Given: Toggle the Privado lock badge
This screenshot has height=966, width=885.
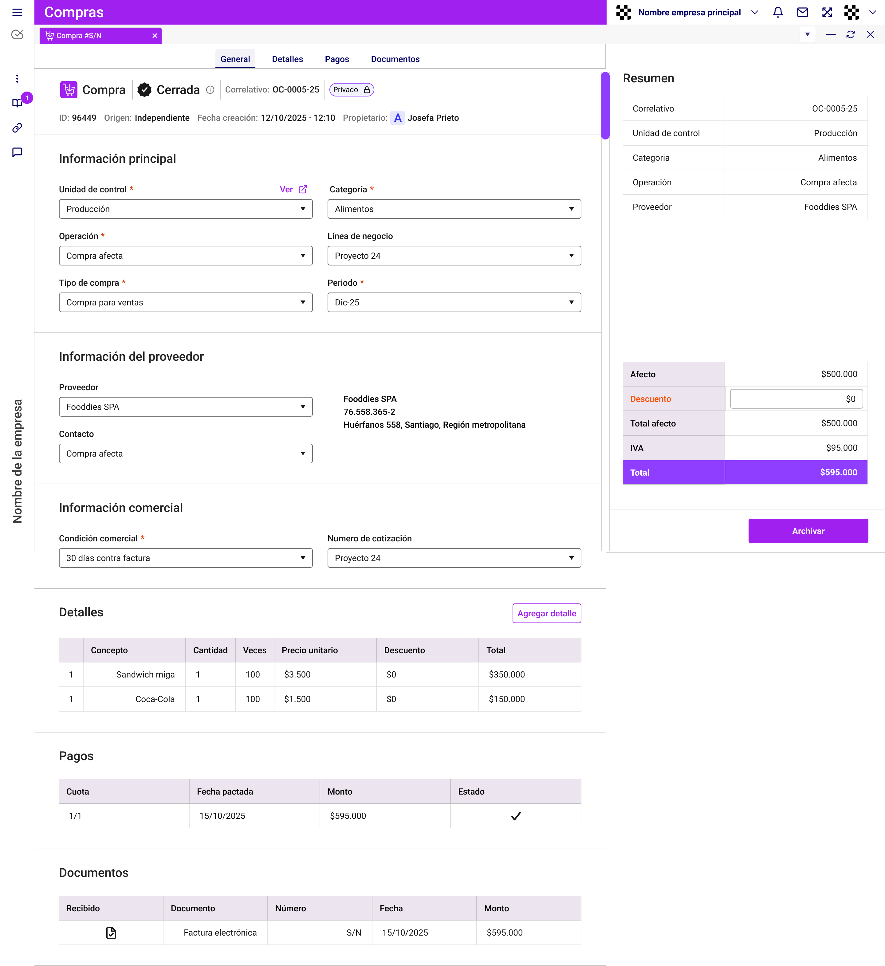Looking at the screenshot, I should pyautogui.click(x=352, y=90).
